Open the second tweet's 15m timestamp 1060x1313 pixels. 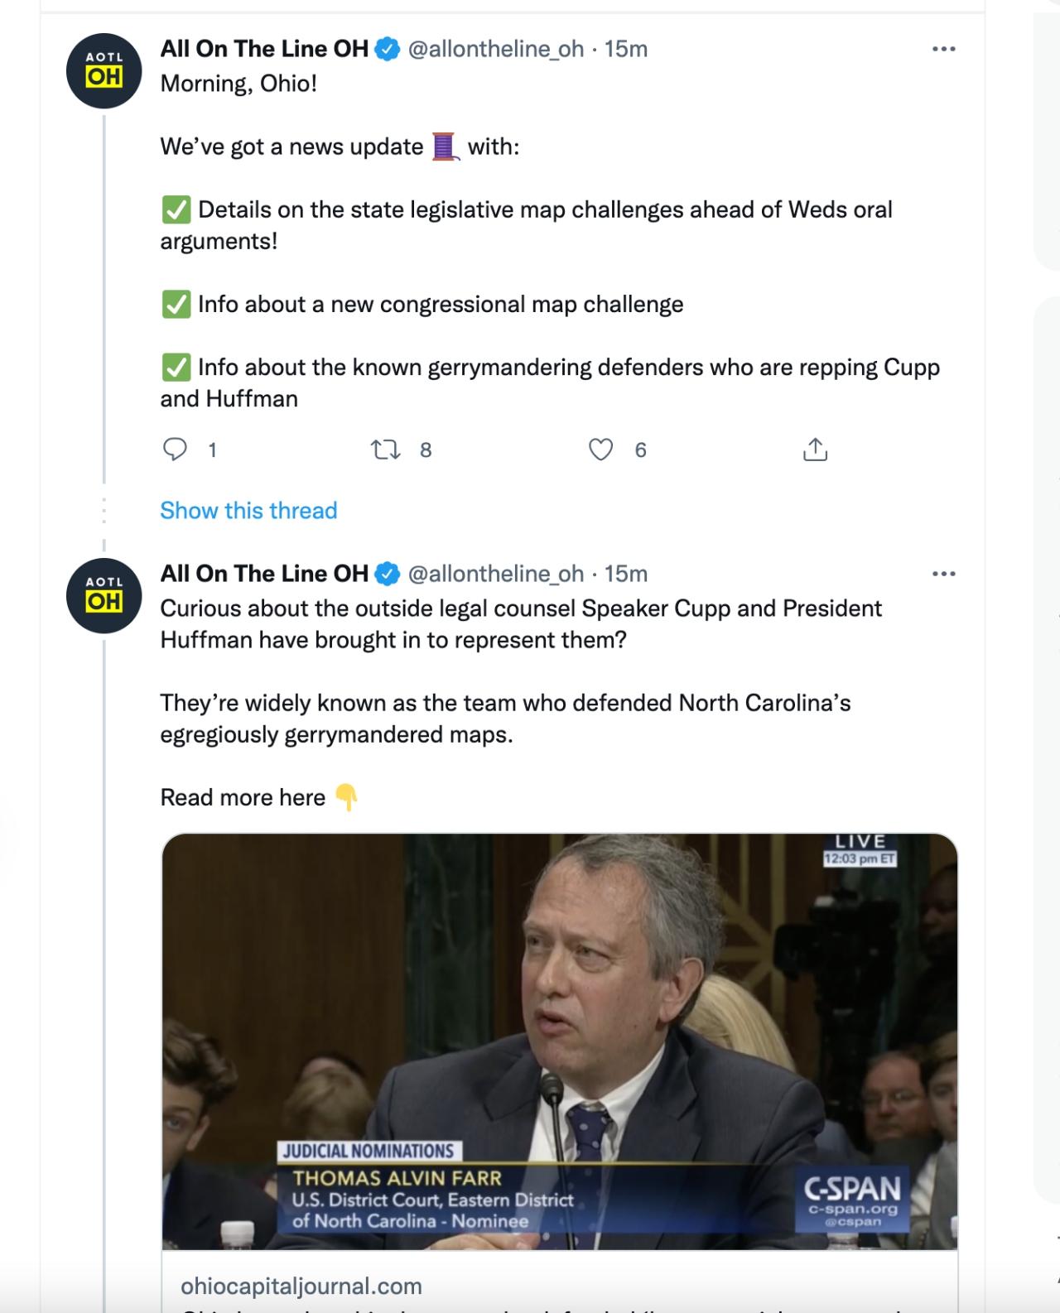[626, 574]
